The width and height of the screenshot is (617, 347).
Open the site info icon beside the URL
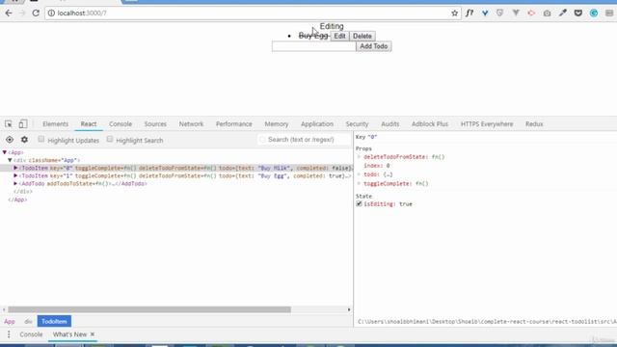click(51, 13)
